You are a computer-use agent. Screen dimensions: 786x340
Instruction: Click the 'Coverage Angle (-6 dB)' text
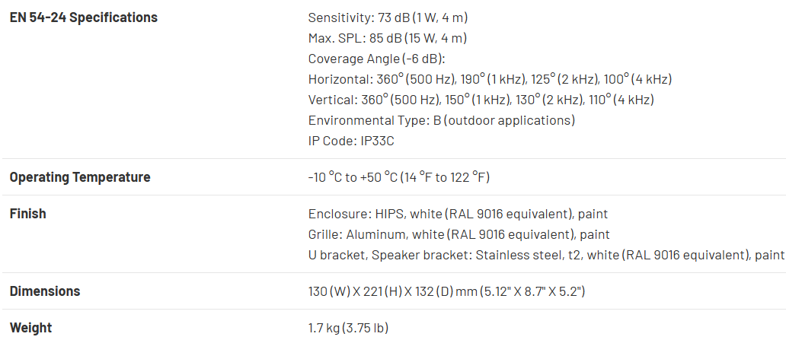376,59
